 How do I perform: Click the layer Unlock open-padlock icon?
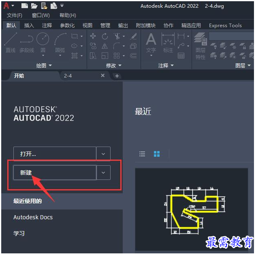pyautogui.click(x=243, y=56)
